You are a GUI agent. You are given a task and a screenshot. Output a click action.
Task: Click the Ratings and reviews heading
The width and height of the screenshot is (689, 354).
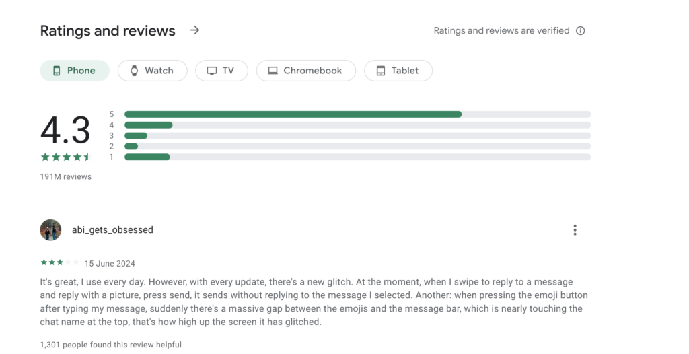tap(108, 31)
